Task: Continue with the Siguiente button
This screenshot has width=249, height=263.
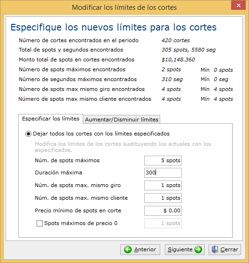Action: (x=185, y=249)
